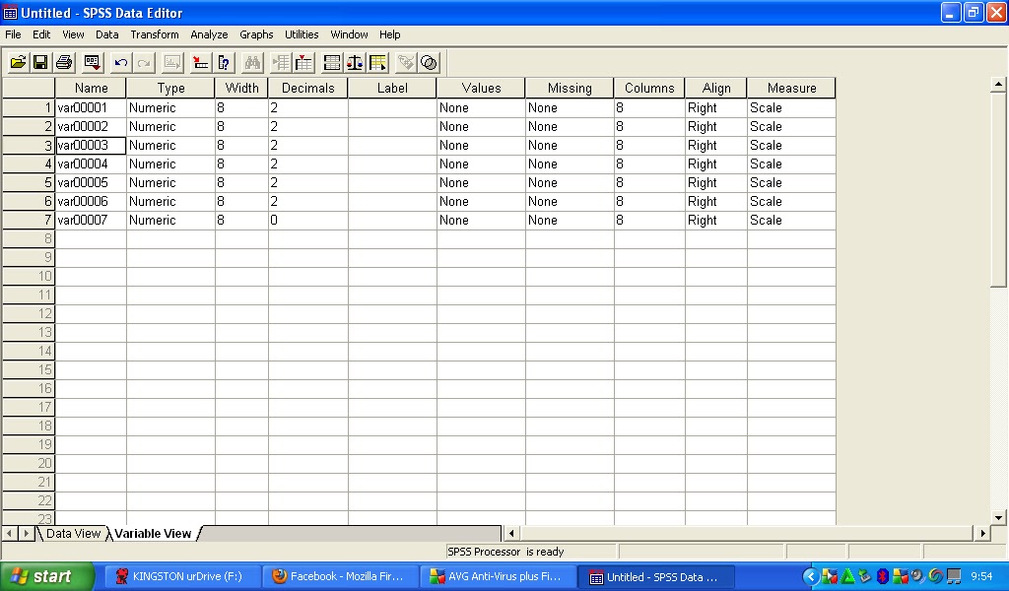The width and height of the screenshot is (1009, 591).
Task: Click the Insert Variable toolbar icon
Action: coord(303,62)
